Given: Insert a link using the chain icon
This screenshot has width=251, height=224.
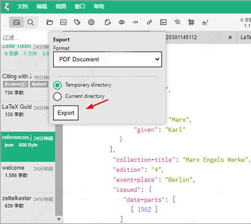Looking at the screenshot, I should pos(150,23).
